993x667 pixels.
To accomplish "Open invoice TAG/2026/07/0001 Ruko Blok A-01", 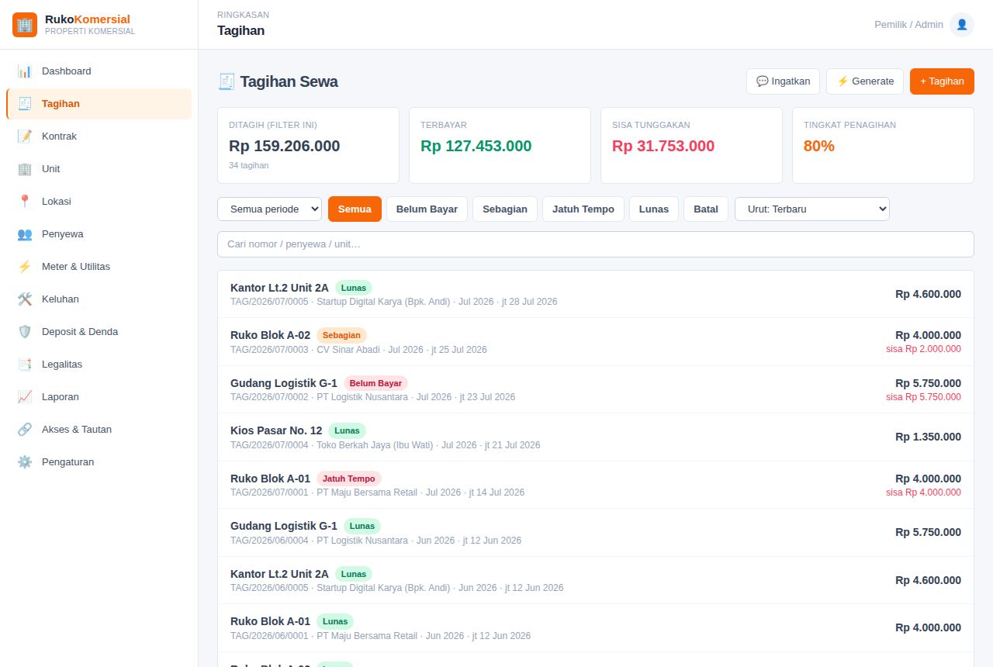I will (x=596, y=485).
